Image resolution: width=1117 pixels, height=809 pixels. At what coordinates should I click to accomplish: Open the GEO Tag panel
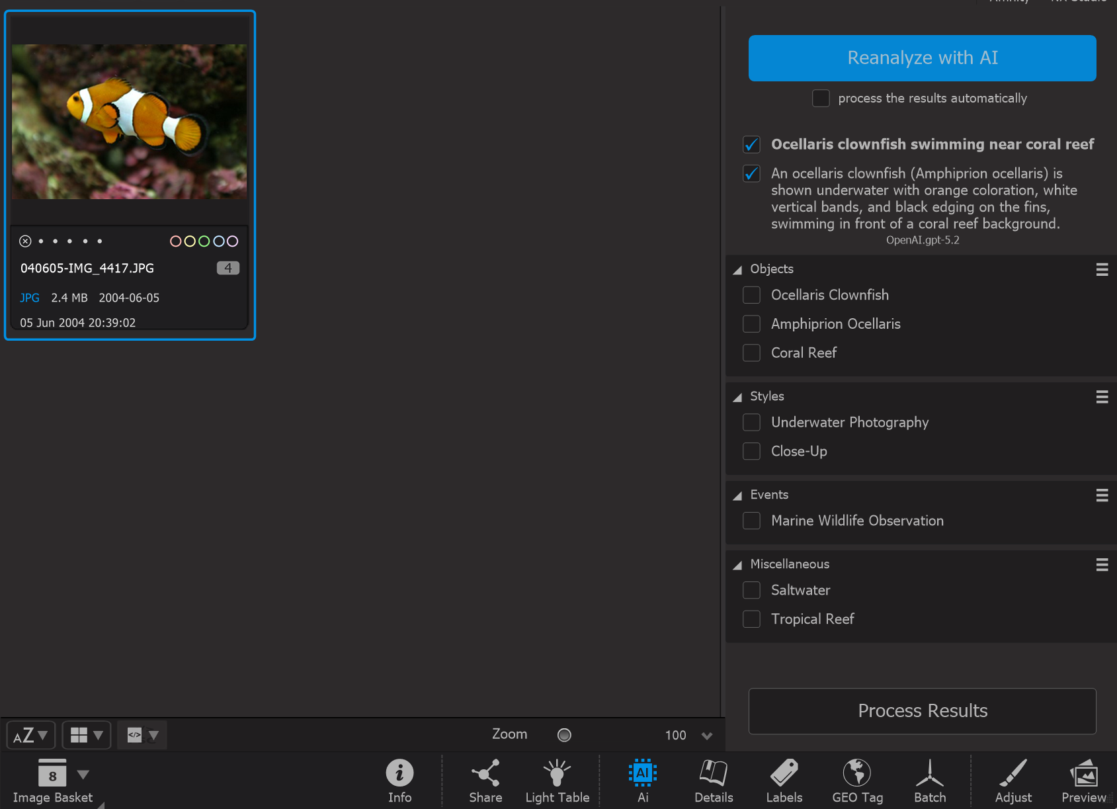857,781
